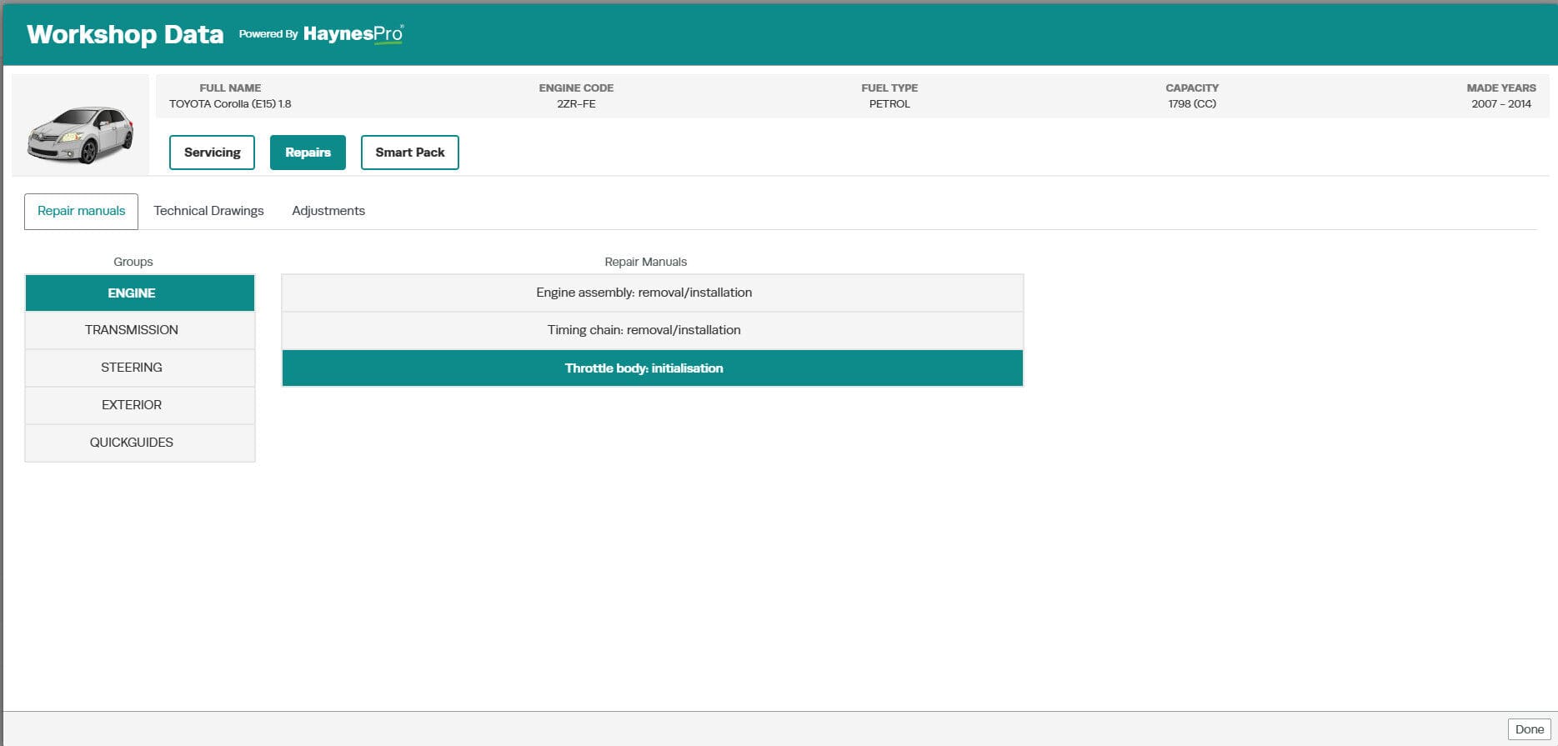Image resolution: width=1558 pixels, height=746 pixels.
Task: Select the ENGINE group
Action: (140, 293)
